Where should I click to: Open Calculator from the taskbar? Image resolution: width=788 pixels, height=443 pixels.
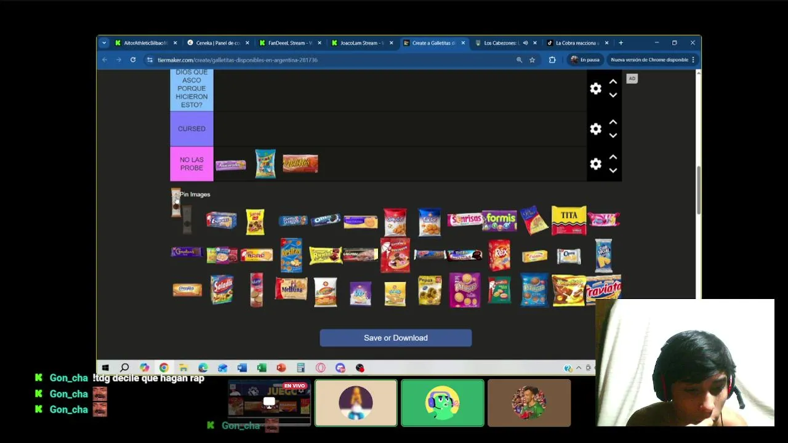coord(301,368)
